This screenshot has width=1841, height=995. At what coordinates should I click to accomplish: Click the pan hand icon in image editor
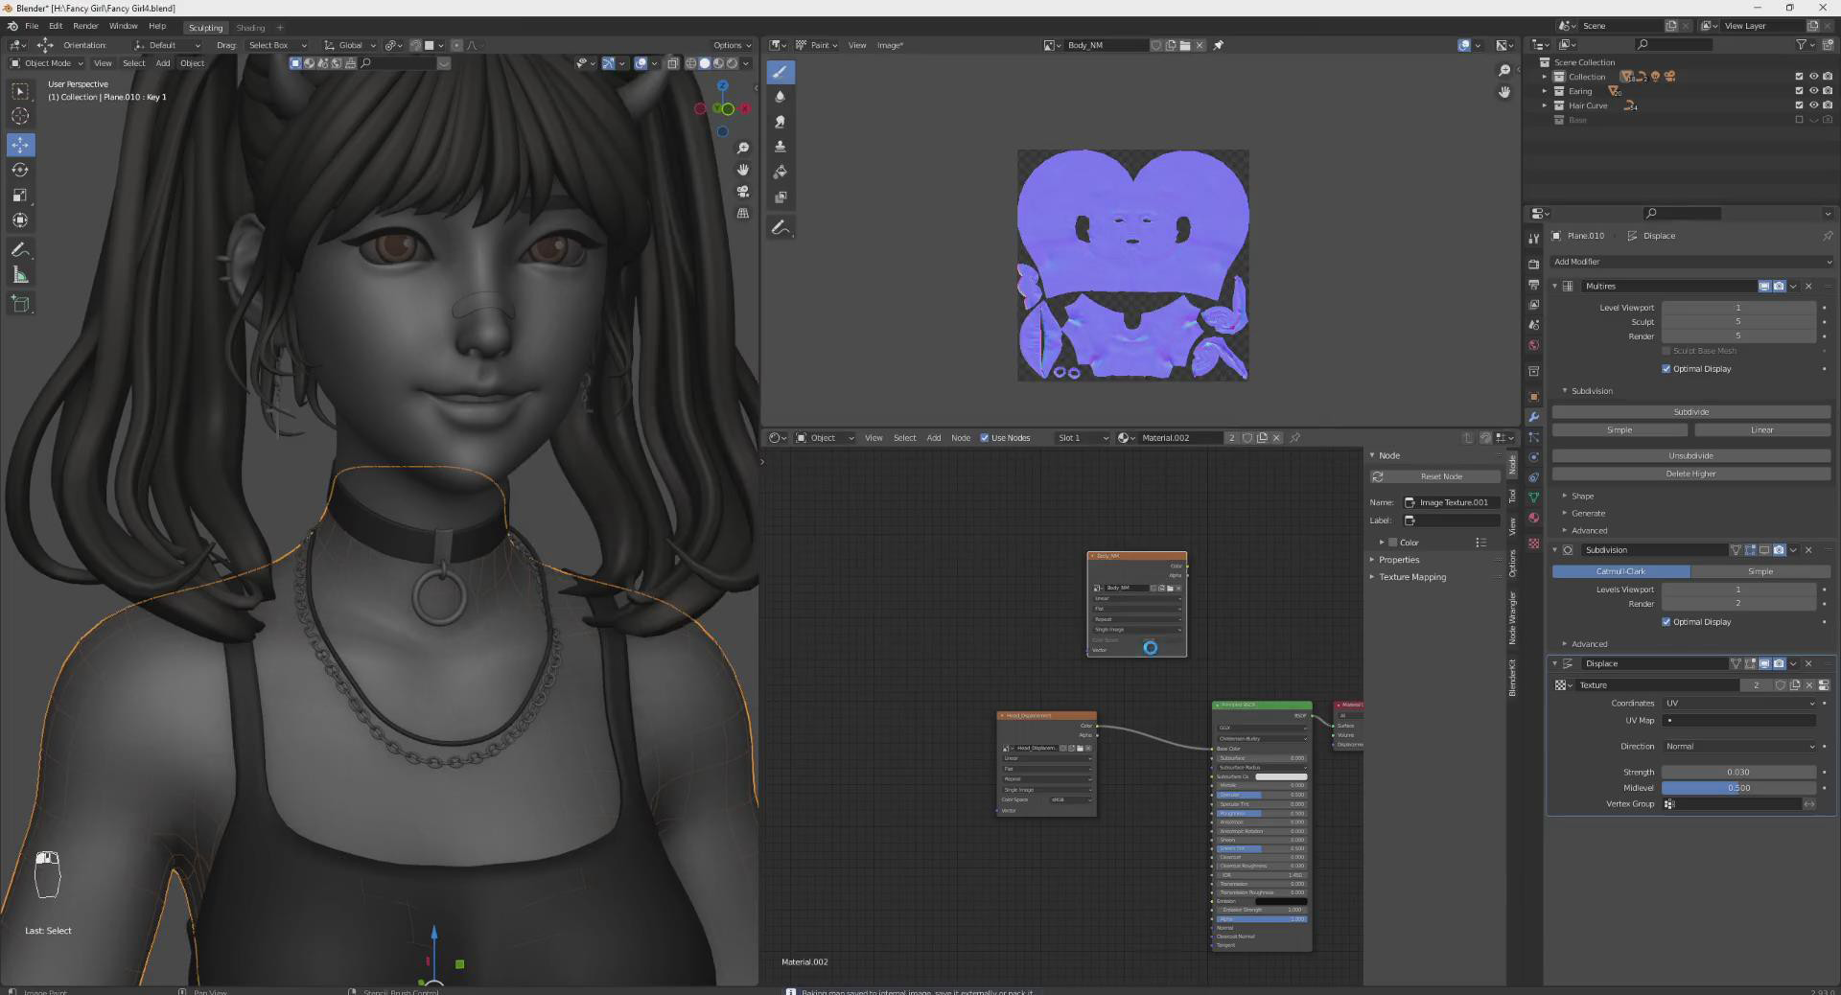pos(1504,92)
